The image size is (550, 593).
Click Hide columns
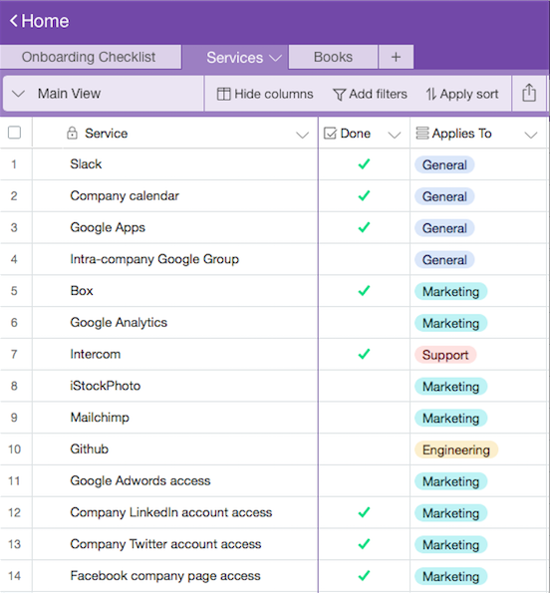(265, 94)
